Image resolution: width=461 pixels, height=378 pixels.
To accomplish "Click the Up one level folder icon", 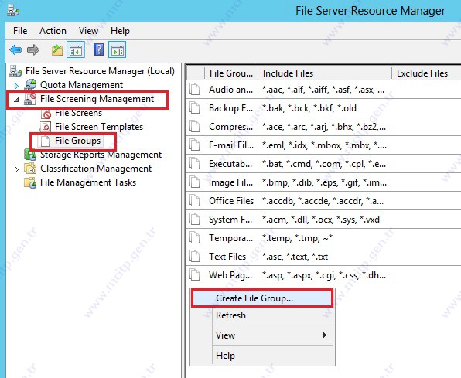I will tap(57, 49).
